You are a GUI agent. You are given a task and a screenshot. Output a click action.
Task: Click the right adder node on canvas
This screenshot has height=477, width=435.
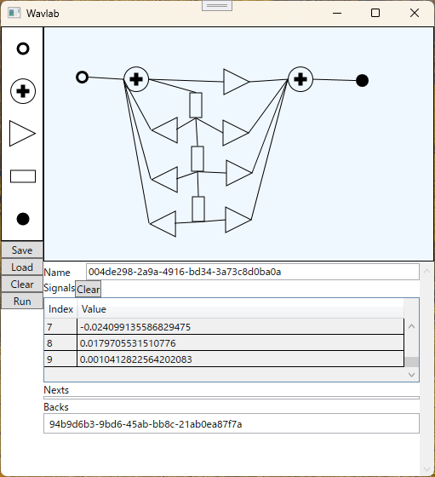point(300,79)
